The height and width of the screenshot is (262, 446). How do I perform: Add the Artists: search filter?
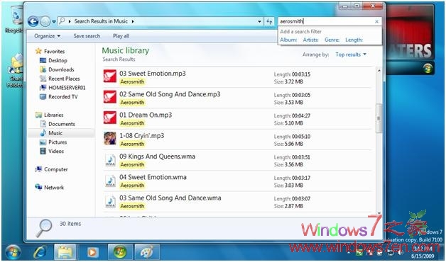pyautogui.click(x=310, y=40)
